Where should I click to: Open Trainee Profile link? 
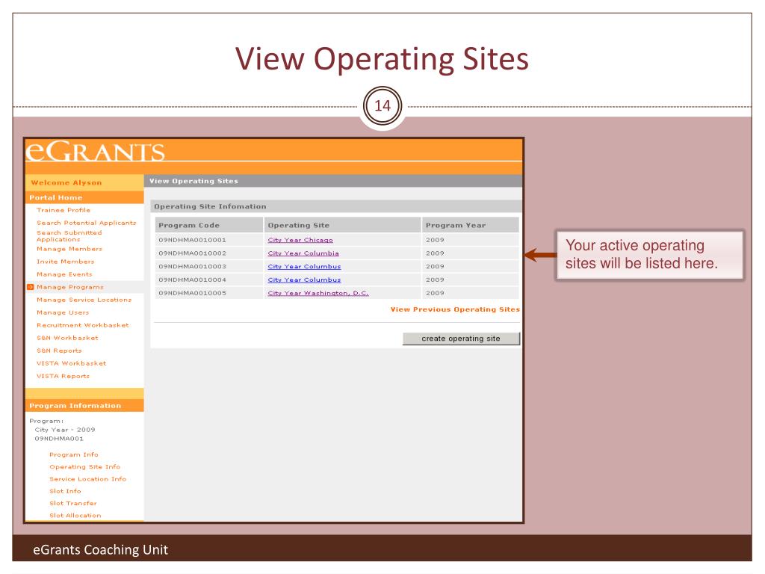(64, 210)
